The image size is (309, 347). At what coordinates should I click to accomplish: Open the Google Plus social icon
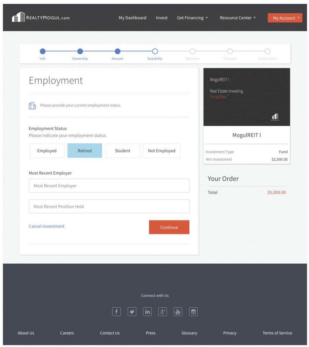coord(163,312)
